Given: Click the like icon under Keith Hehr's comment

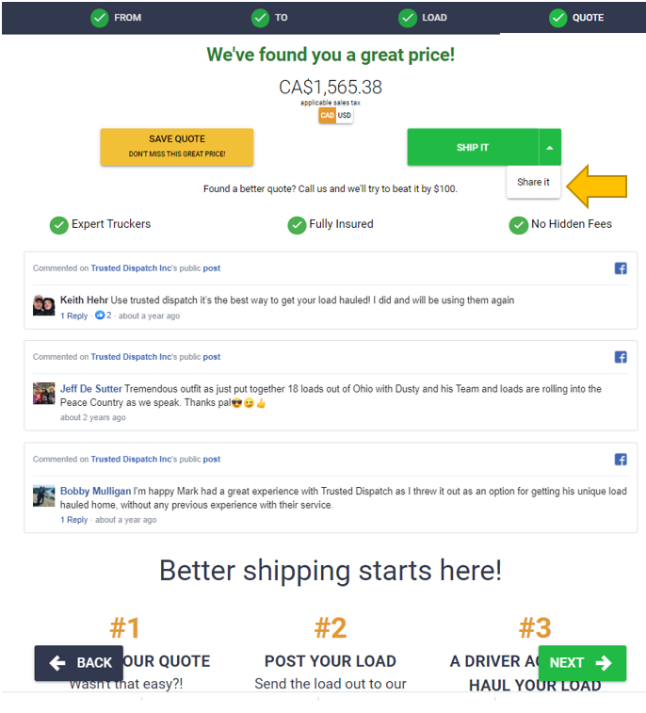Looking at the screenshot, I should click(100, 316).
